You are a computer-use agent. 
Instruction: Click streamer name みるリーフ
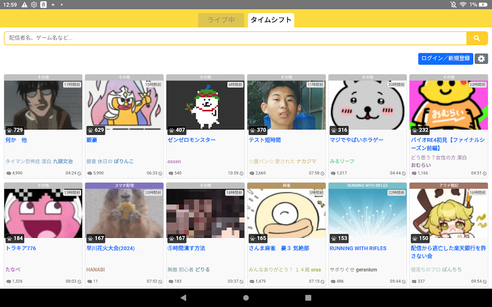342,161
